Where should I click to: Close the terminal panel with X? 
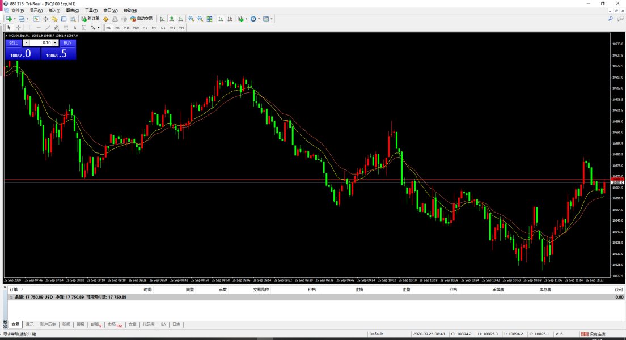pyautogui.click(x=5, y=287)
